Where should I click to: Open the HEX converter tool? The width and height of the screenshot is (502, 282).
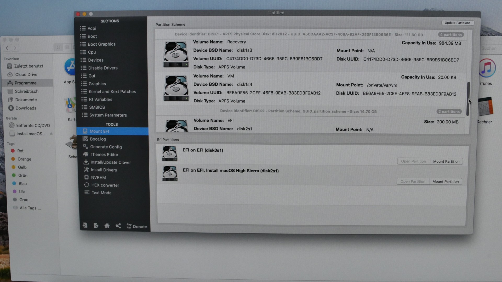[105, 185]
